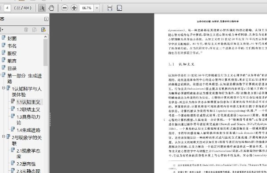Go to 2.2意向性 bookmark

pyautogui.click(x=26, y=164)
